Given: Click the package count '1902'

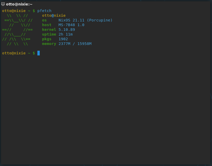Looking at the screenshot, I should pos(63,39).
